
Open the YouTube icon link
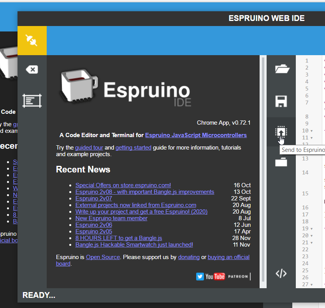[x=215, y=277]
